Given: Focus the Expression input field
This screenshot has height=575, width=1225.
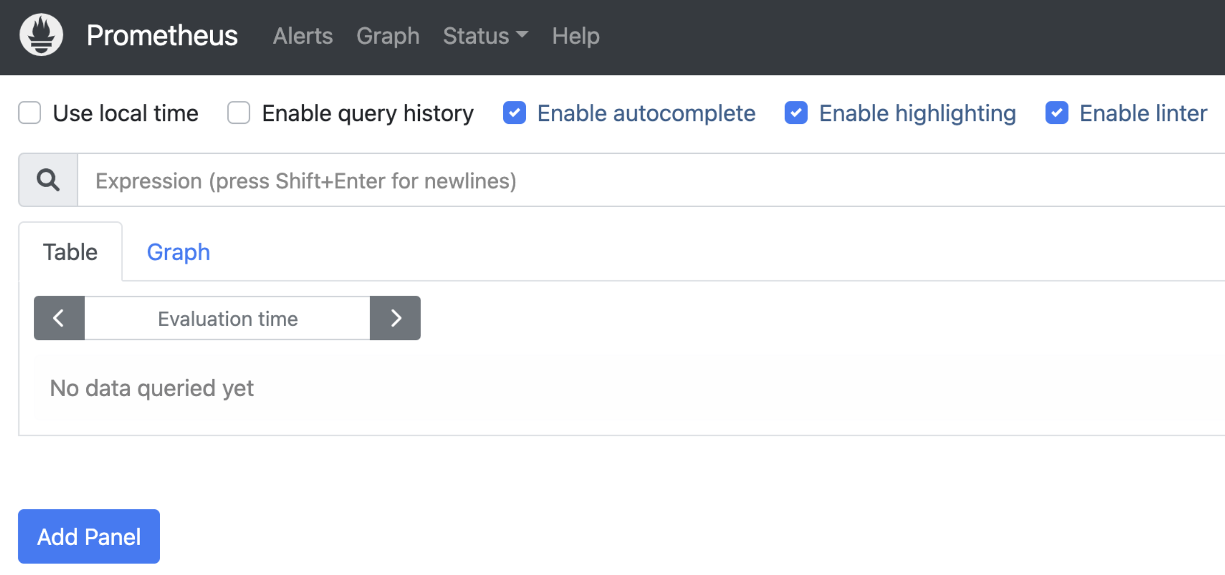Looking at the screenshot, I should point(651,180).
